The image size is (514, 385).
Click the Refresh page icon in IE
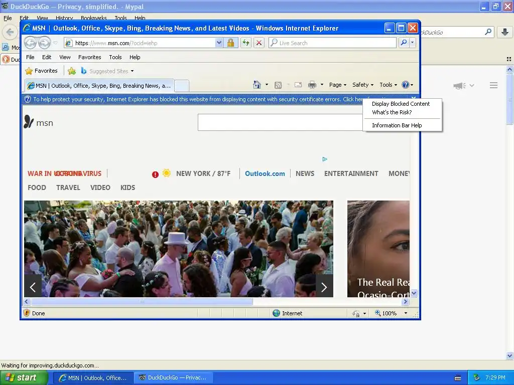pyautogui.click(x=246, y=43)
